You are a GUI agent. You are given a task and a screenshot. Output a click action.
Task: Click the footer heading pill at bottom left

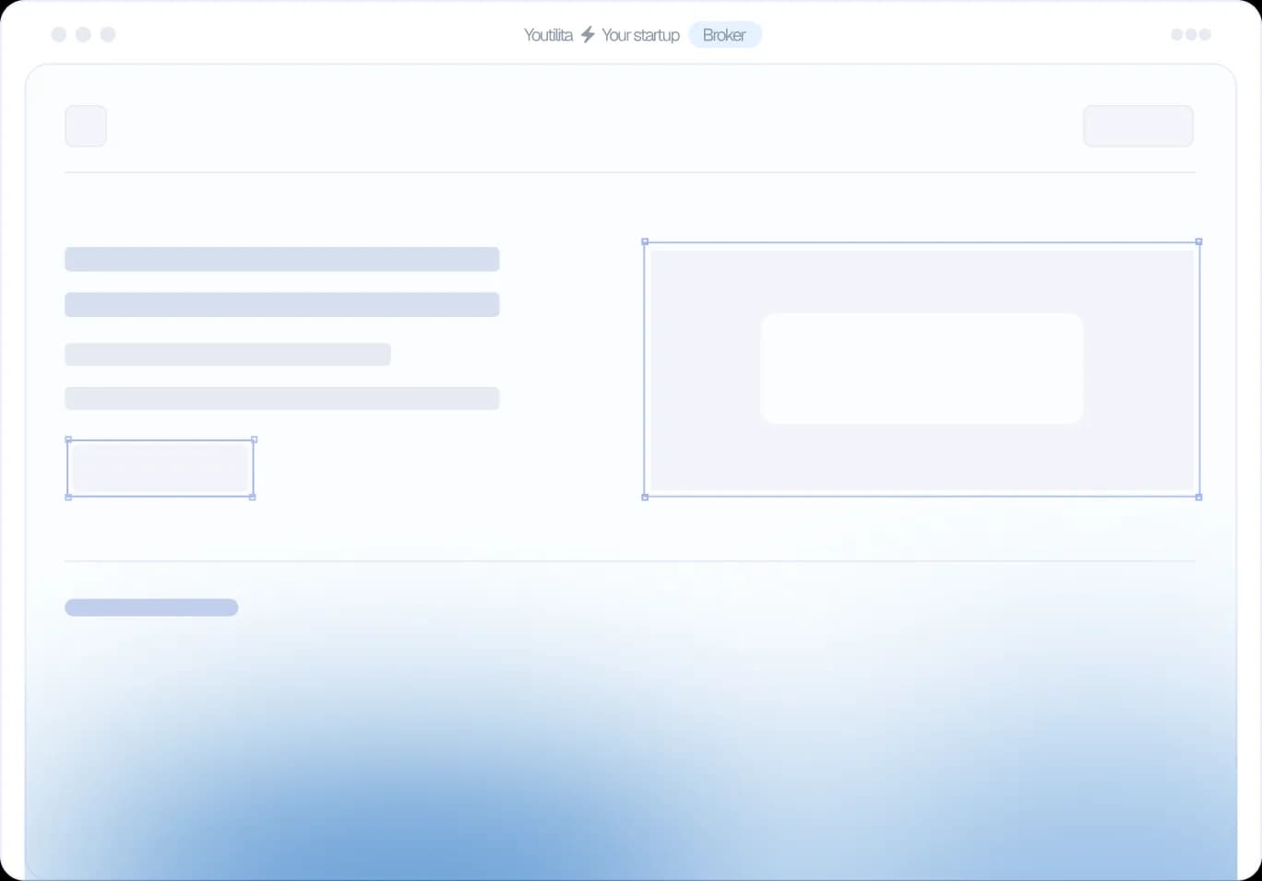click(x=151, y=607)
